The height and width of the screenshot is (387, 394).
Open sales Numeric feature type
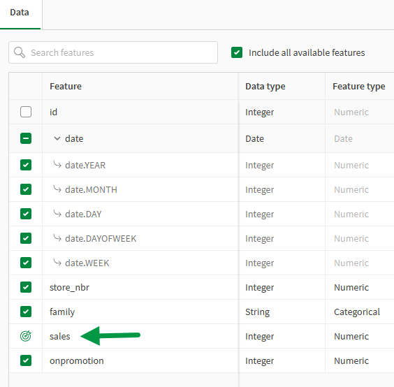351,336
